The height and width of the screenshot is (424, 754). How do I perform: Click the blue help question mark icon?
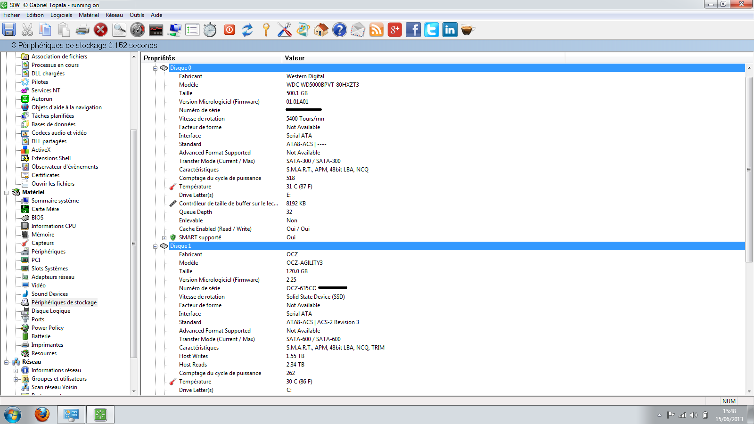point(339,30)
